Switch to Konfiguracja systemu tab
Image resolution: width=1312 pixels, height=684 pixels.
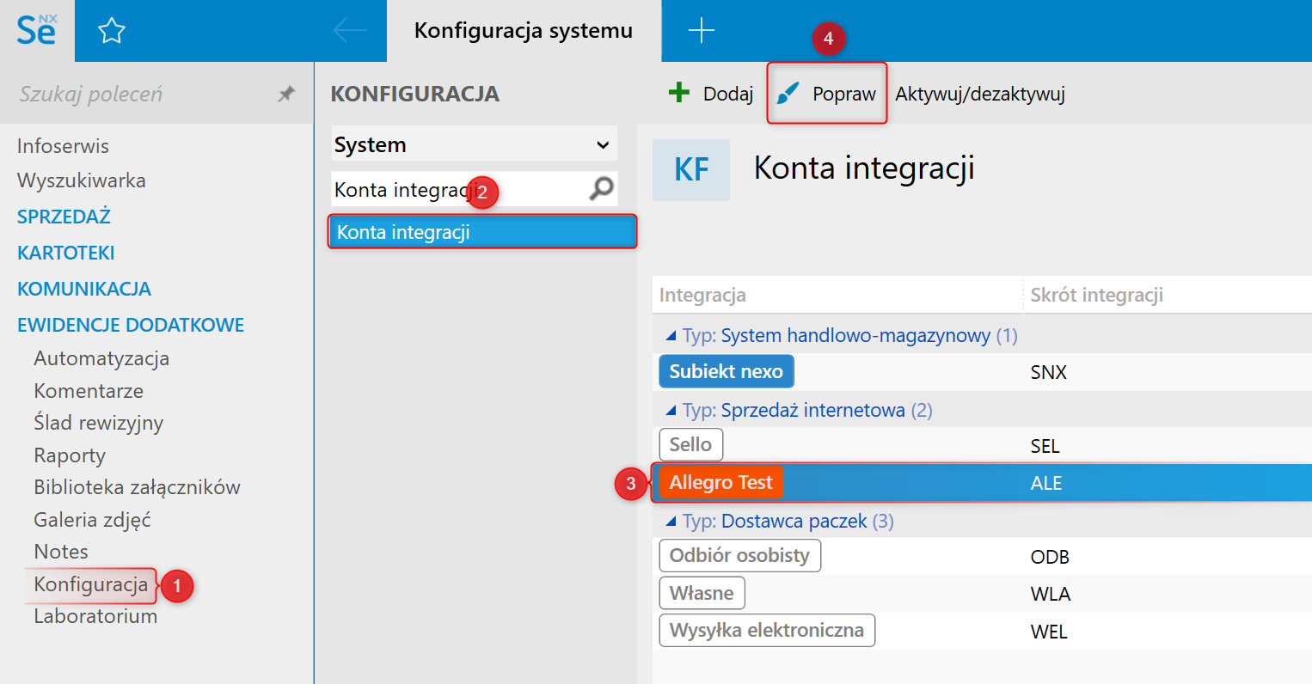pos(523,31)
